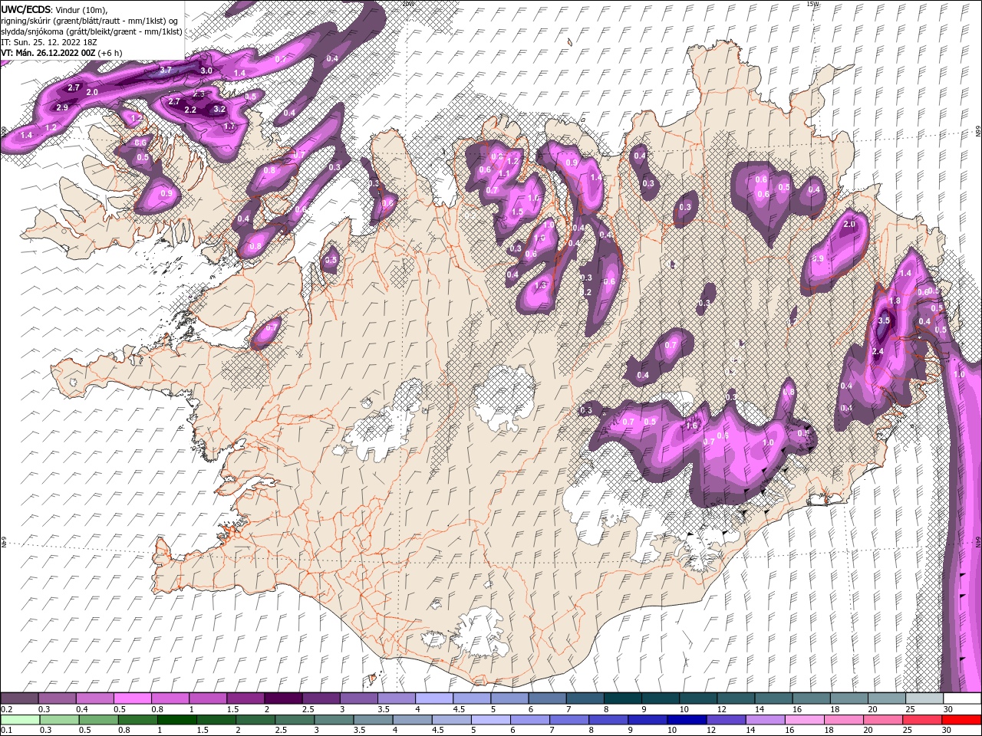Click the 15W longitude label

tap(814, 4)
